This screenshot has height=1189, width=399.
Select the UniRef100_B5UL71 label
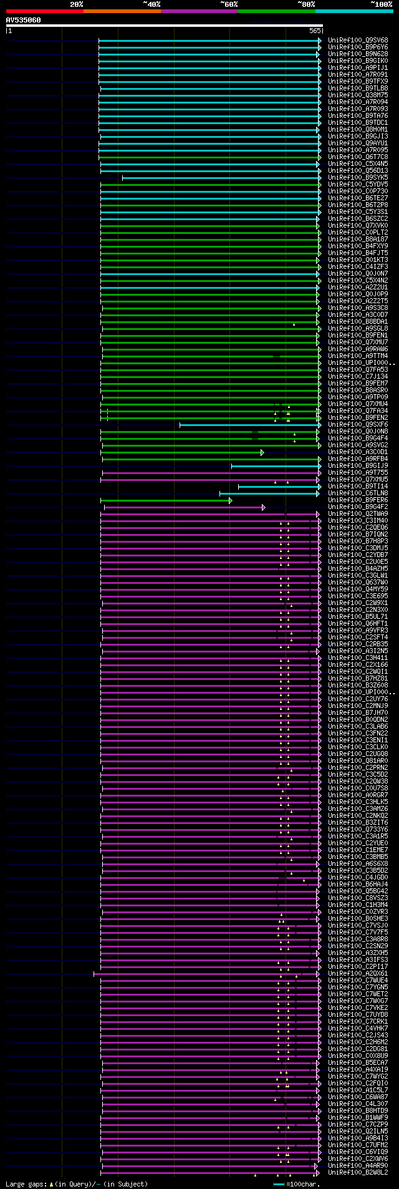tap(358, 617)
